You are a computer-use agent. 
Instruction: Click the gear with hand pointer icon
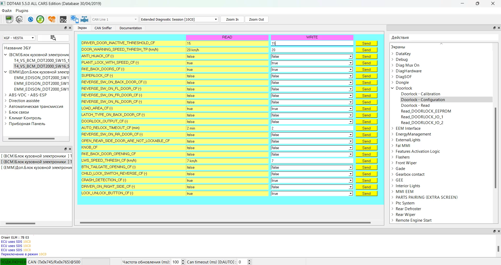[x=74, y=19]
